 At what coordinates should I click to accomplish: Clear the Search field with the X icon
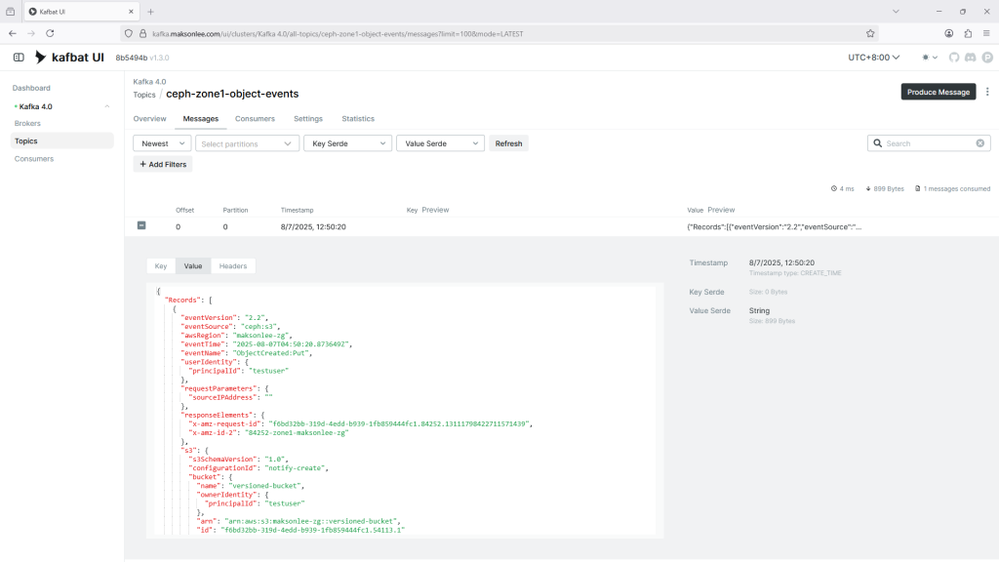[x=979, y=143]
